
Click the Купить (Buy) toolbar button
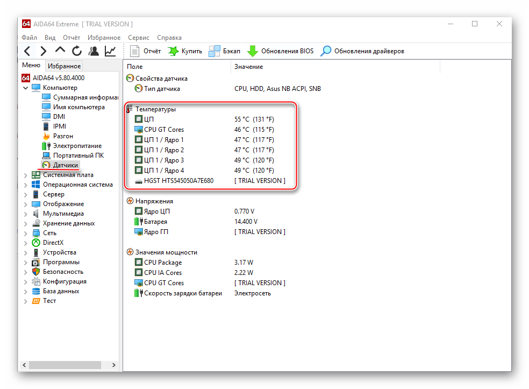185,51
